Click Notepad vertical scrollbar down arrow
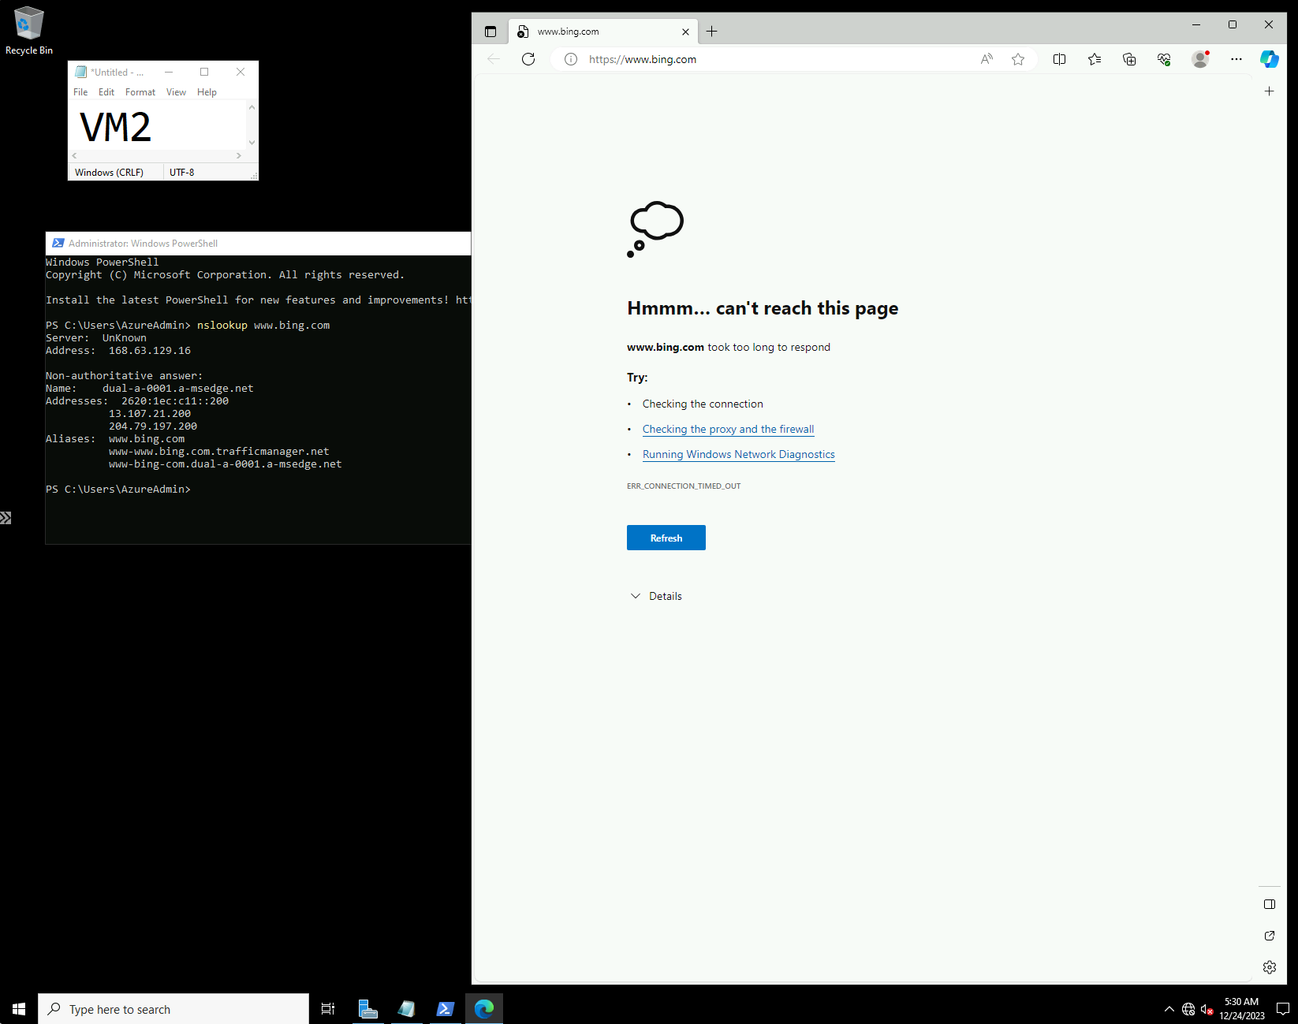This screenshot has width=1298, height=1024. (x=252, y=143)
